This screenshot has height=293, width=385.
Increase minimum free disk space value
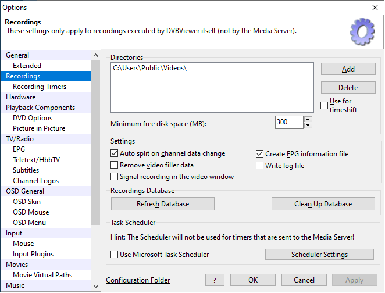[x=308, y=119]
